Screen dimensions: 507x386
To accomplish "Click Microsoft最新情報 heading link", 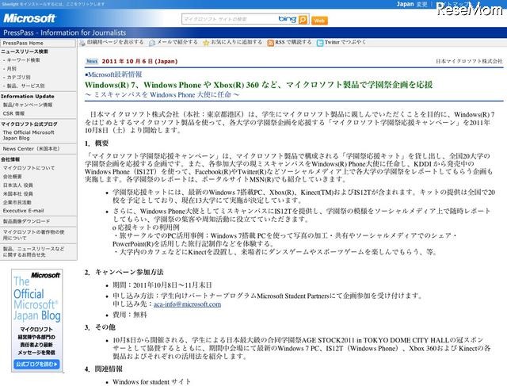I will (114, 75).
